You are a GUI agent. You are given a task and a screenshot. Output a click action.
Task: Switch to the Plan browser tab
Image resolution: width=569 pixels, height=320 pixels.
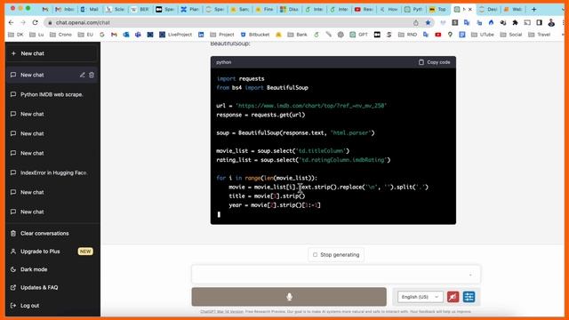point(190,9)
